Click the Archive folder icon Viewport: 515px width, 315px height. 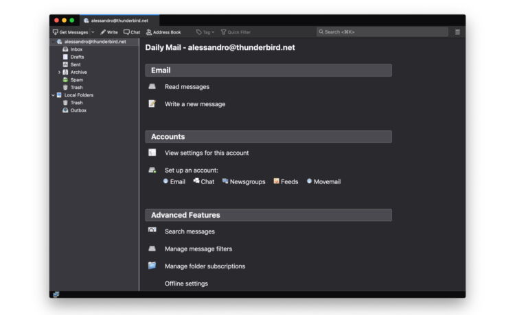(65, 72)
